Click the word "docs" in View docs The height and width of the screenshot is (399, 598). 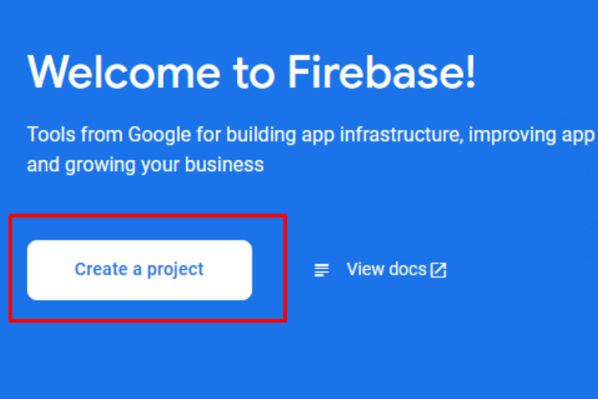click(x=407, y=269)
